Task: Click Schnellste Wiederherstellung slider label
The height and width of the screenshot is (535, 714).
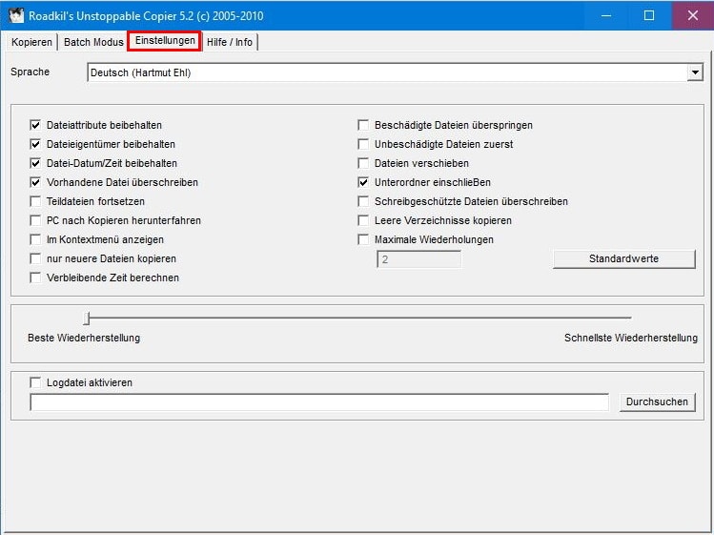Action: (x=631, y=338)
